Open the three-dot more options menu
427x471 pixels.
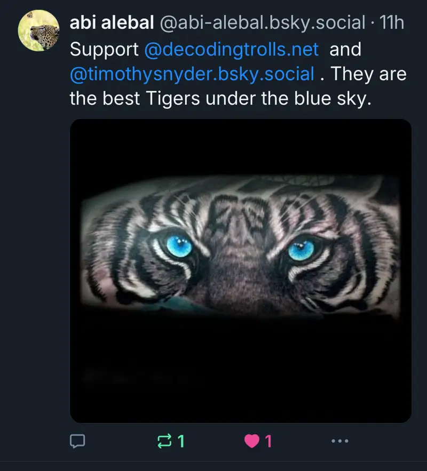tap(339, 441)
